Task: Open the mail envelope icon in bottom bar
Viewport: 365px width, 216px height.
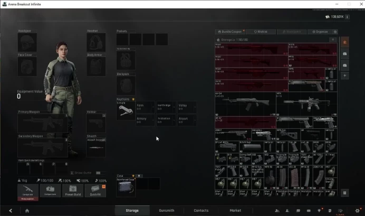Action: (x=309, y=211)
